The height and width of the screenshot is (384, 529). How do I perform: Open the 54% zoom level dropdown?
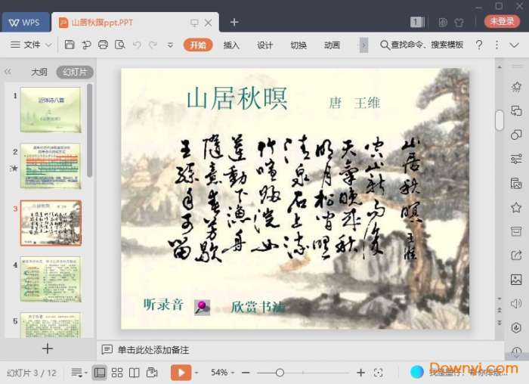(222, 373)
